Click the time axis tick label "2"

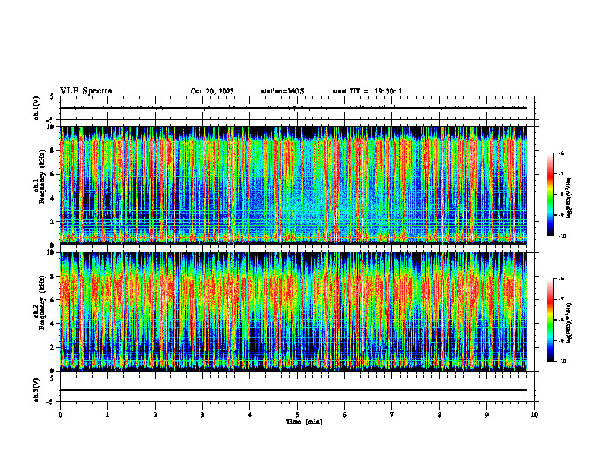(155, 415)
